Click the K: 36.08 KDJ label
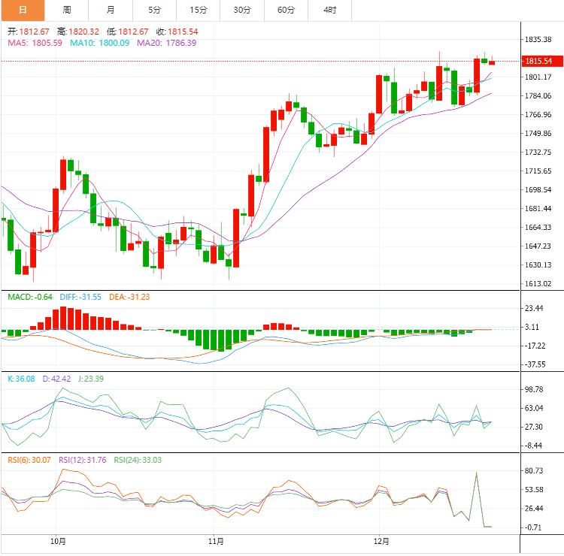 (22, 379)
